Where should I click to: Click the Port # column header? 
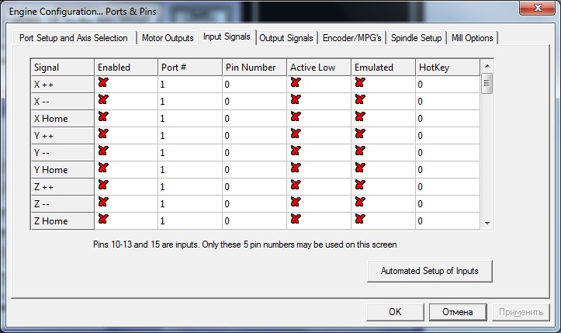pyautogui.click(x=190, y=68)
